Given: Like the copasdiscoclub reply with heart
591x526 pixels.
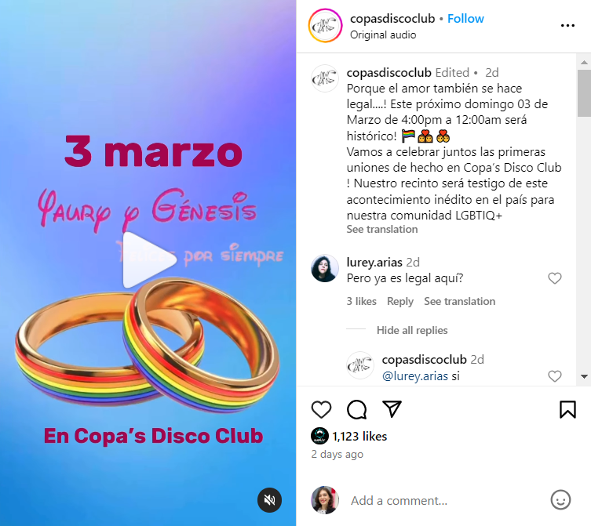Looking at the screenshot, I should [x=554, y=375].
